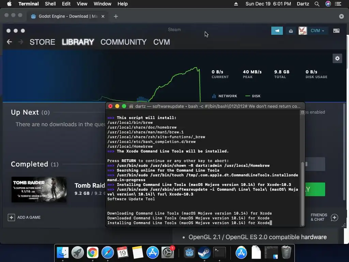Open the Edit menu
349x262 pixels.
click(66, 4)
